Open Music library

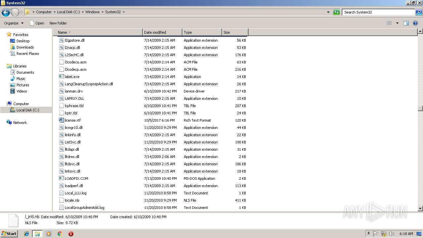(x=21, y=79)
